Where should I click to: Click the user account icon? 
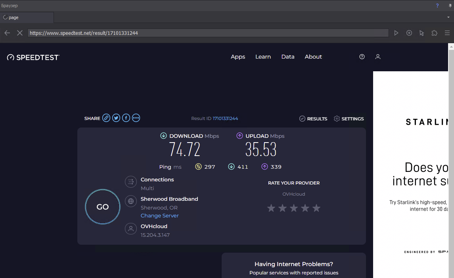click(378, 57)
